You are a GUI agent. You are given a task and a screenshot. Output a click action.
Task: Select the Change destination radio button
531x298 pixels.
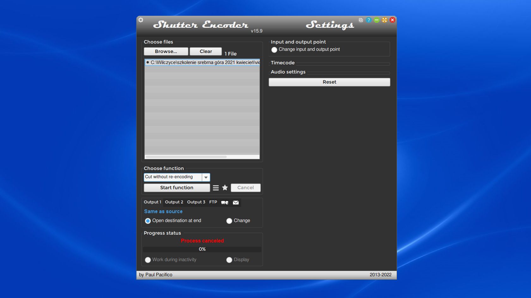pos(229,221)
